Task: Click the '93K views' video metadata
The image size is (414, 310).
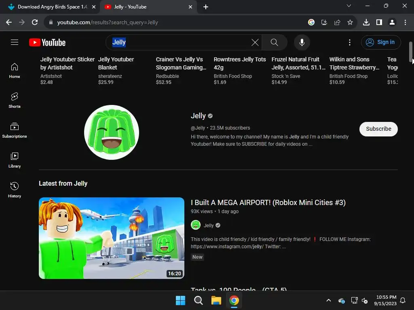Action: point(202,212)
